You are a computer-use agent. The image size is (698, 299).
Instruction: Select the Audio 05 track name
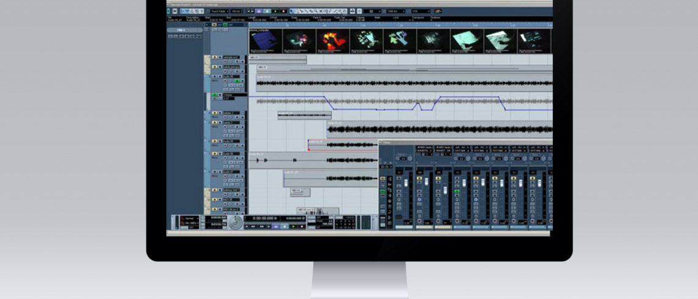point(231,76)
